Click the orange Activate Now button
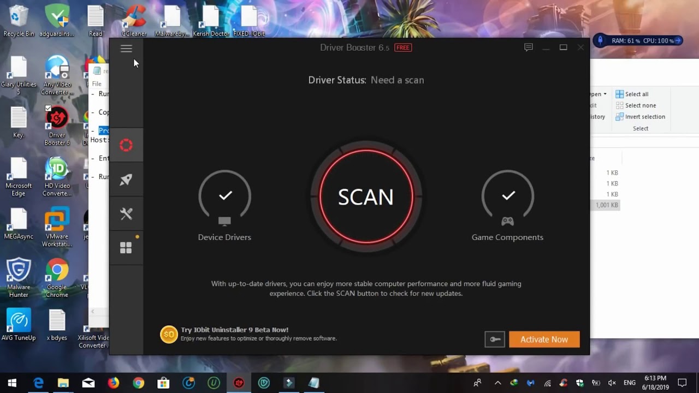699x393 pixels. [544, 340]
